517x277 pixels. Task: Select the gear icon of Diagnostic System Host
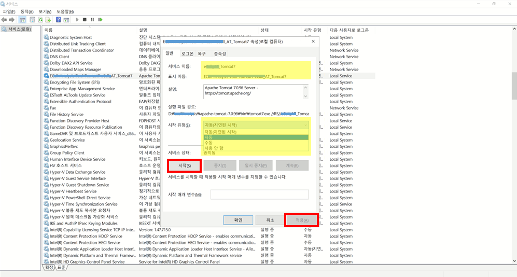(x=47, y=37)
